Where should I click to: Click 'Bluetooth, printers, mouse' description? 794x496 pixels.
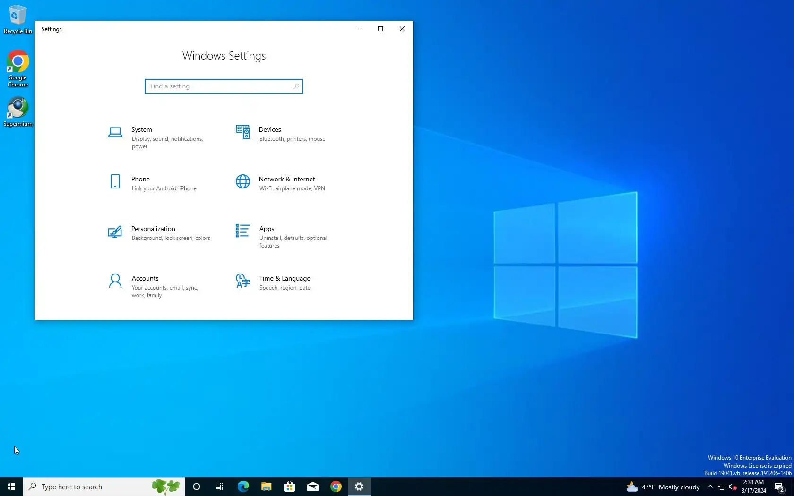point(292,139)
